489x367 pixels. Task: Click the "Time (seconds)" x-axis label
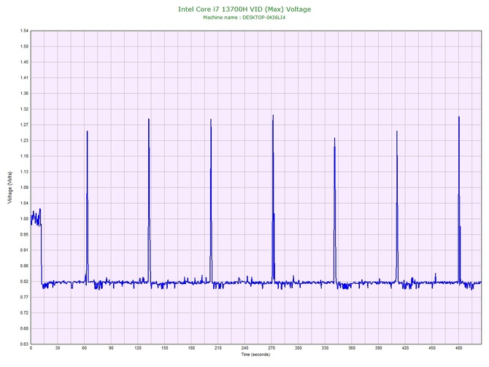[255, 355]
